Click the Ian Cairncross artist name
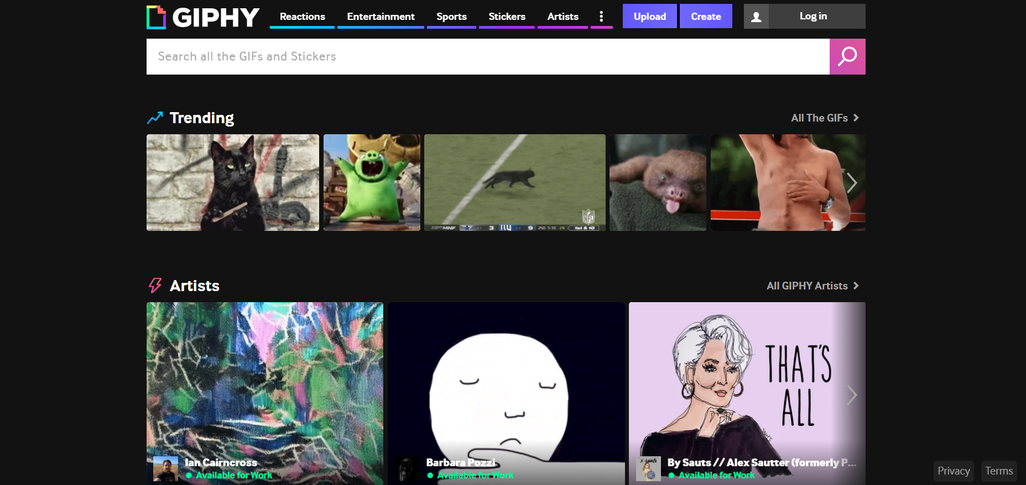Image resolution: width=1026 pixels, height=485 pixels. pyautogui.click(x=221, y=462)
